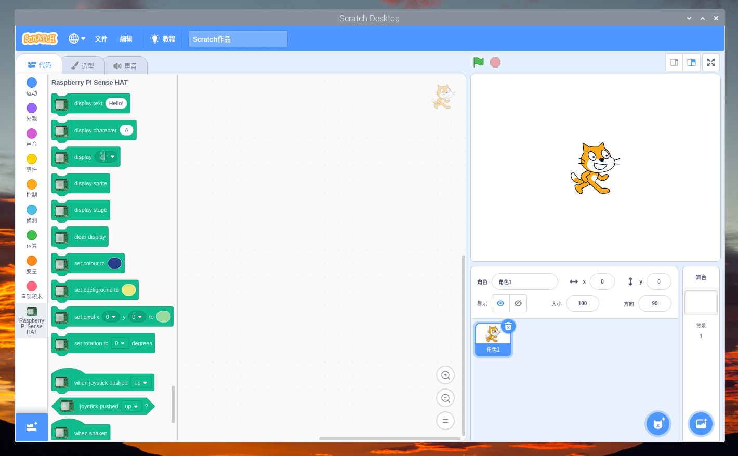
Task: Select the 舞台 backdrop thumbnail
Action: (701, 303)
